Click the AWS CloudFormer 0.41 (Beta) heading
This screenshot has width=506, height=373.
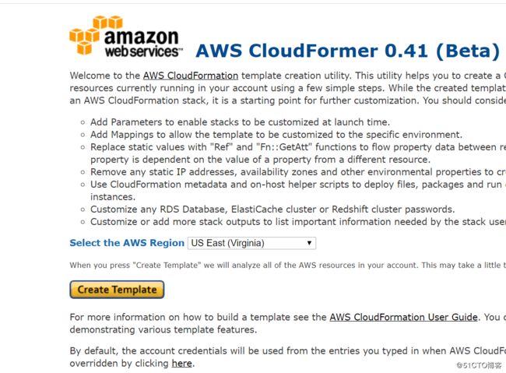pos(346,51)
